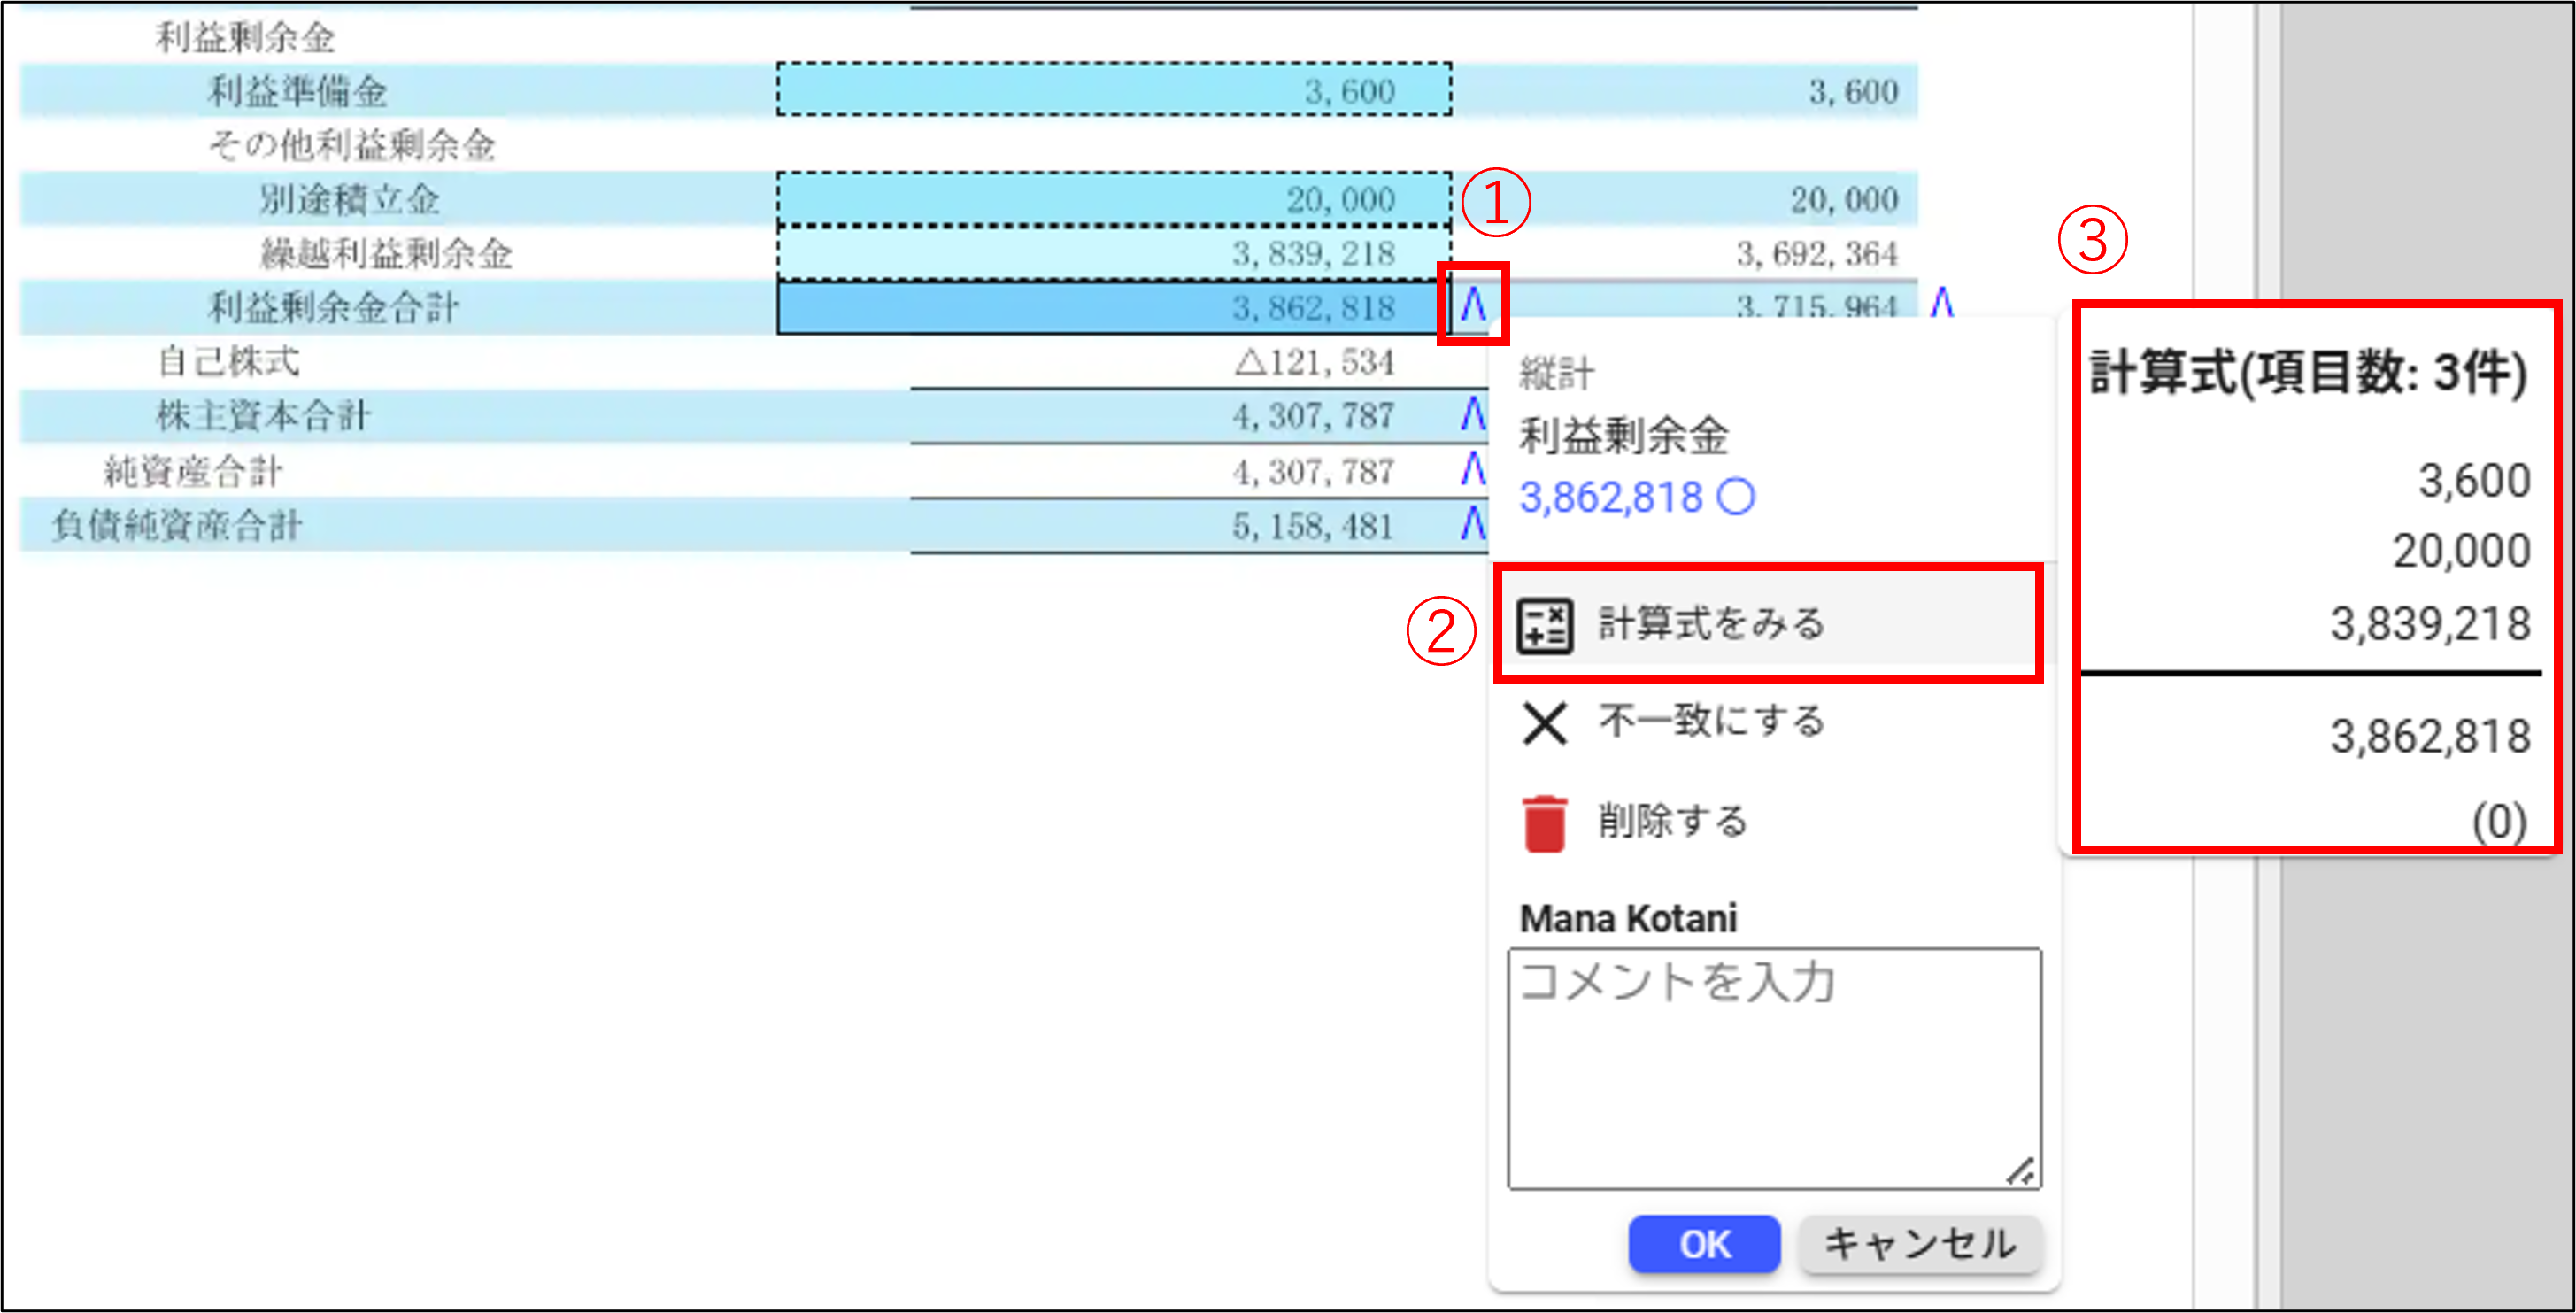
Task: Click the caret mark beside 利益剰余金合計 3,862,818
Action: [1472, 304]
